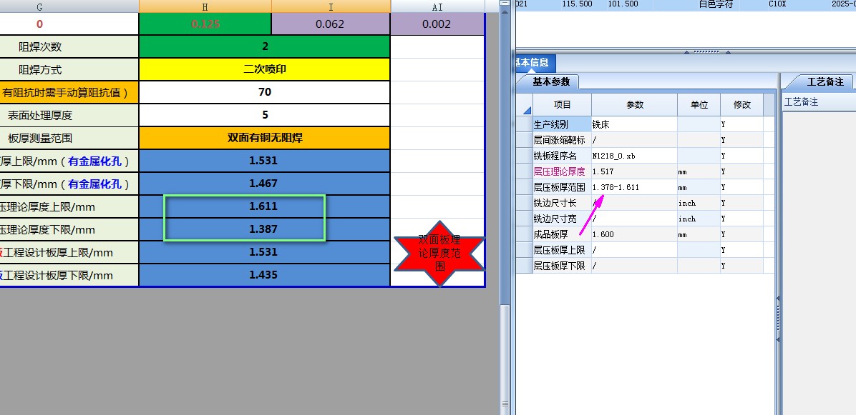Select the 阻焊方式 label cell
The width and height of the screenshot is (856, 415).
click(69, 70)
